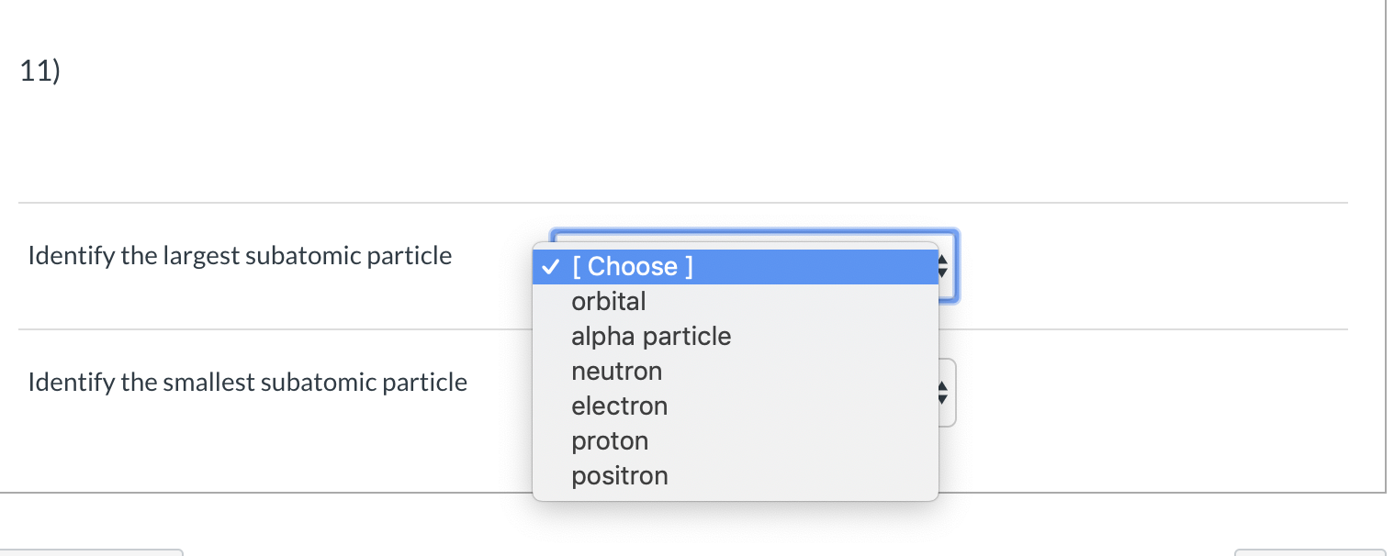
Task: Click the "Identify the smallest subatomic particle" text
Action: [x=247, y=382]
